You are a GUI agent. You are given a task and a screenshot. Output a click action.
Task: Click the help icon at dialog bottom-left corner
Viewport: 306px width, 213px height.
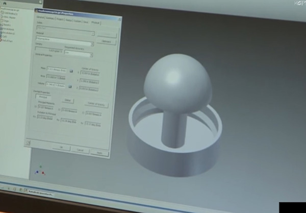tap(28, 143)
